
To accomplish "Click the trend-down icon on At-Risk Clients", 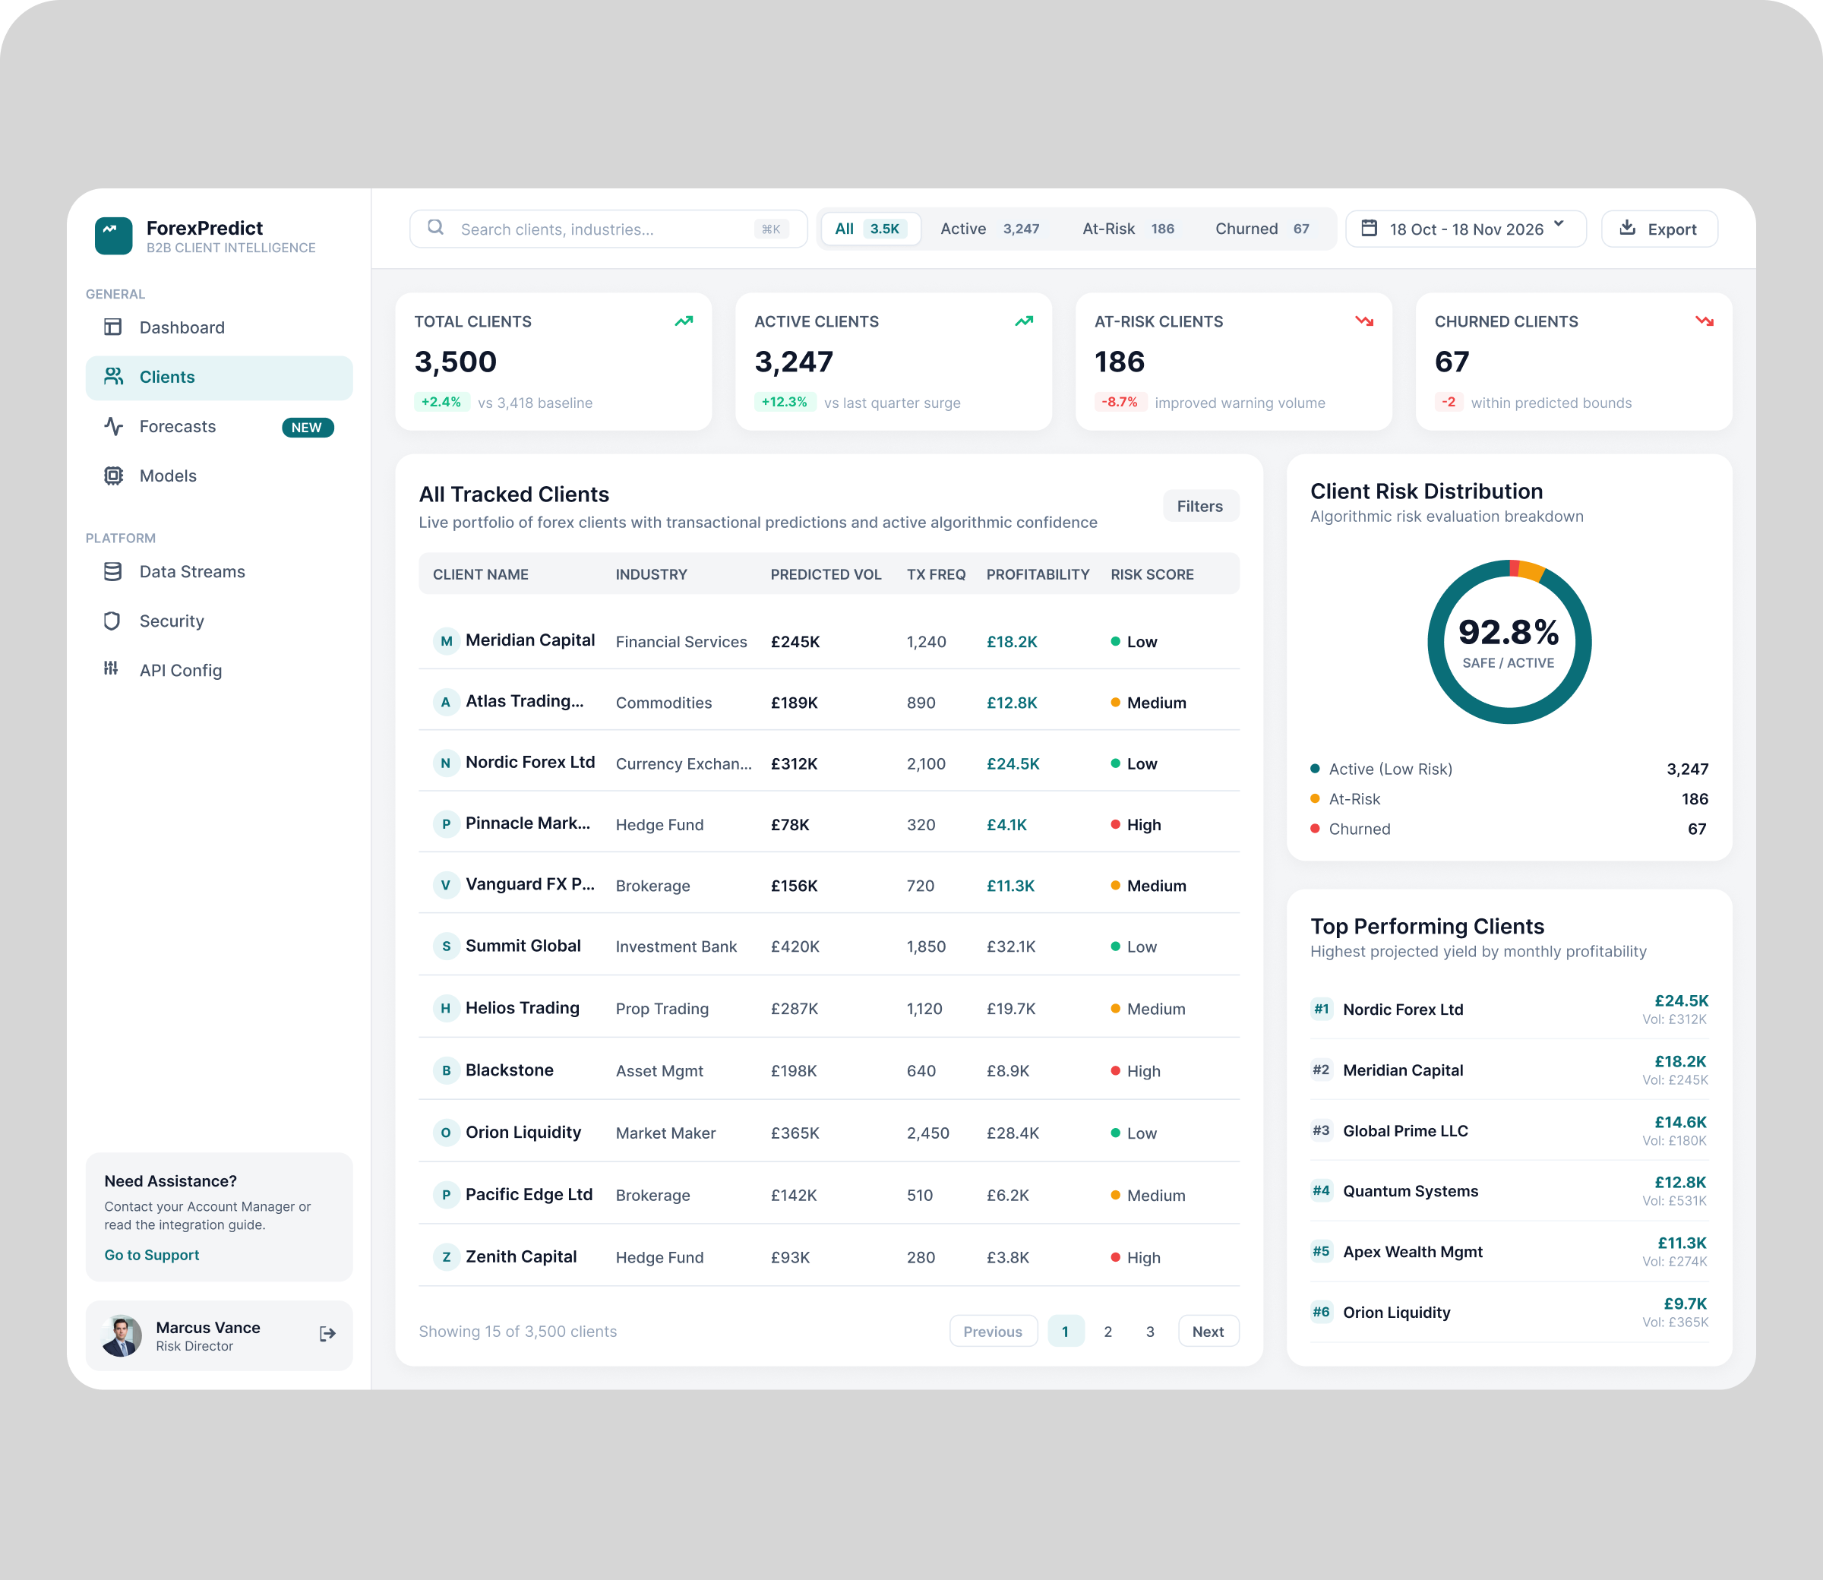I will (1365, 321).
